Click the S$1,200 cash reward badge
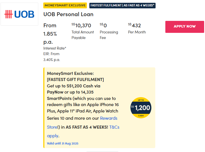This screenshot has height=152, width=205. (x=141, y=108)
